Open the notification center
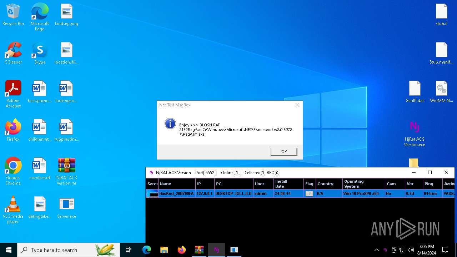The height and width of the screenshot is (257, 457). pos(445,250)
